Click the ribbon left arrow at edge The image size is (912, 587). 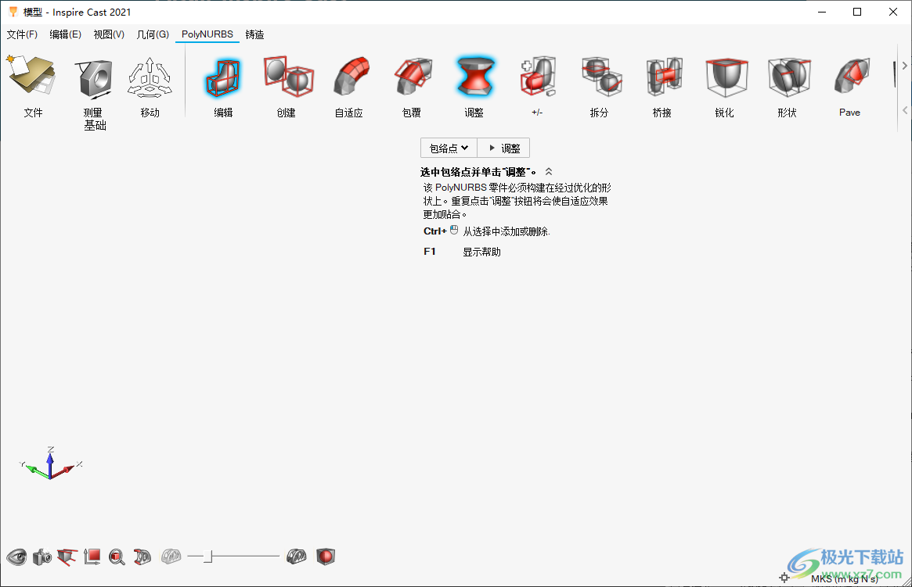tap(904, 109)
